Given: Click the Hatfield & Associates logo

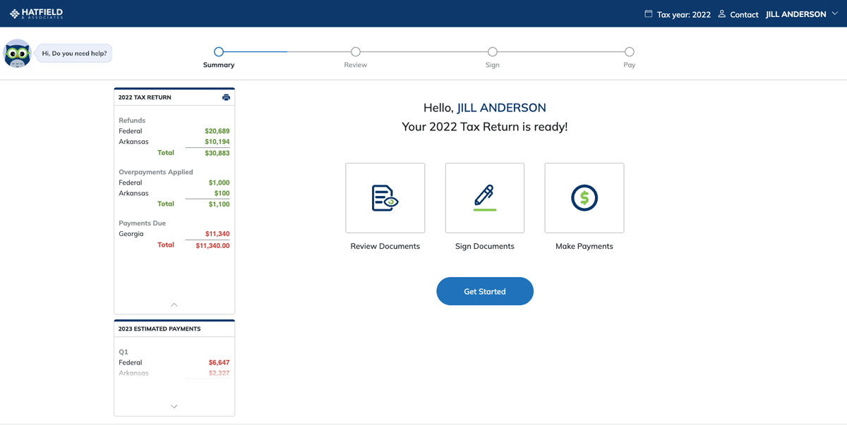Looking at the screenshot, I should (35, 13).
